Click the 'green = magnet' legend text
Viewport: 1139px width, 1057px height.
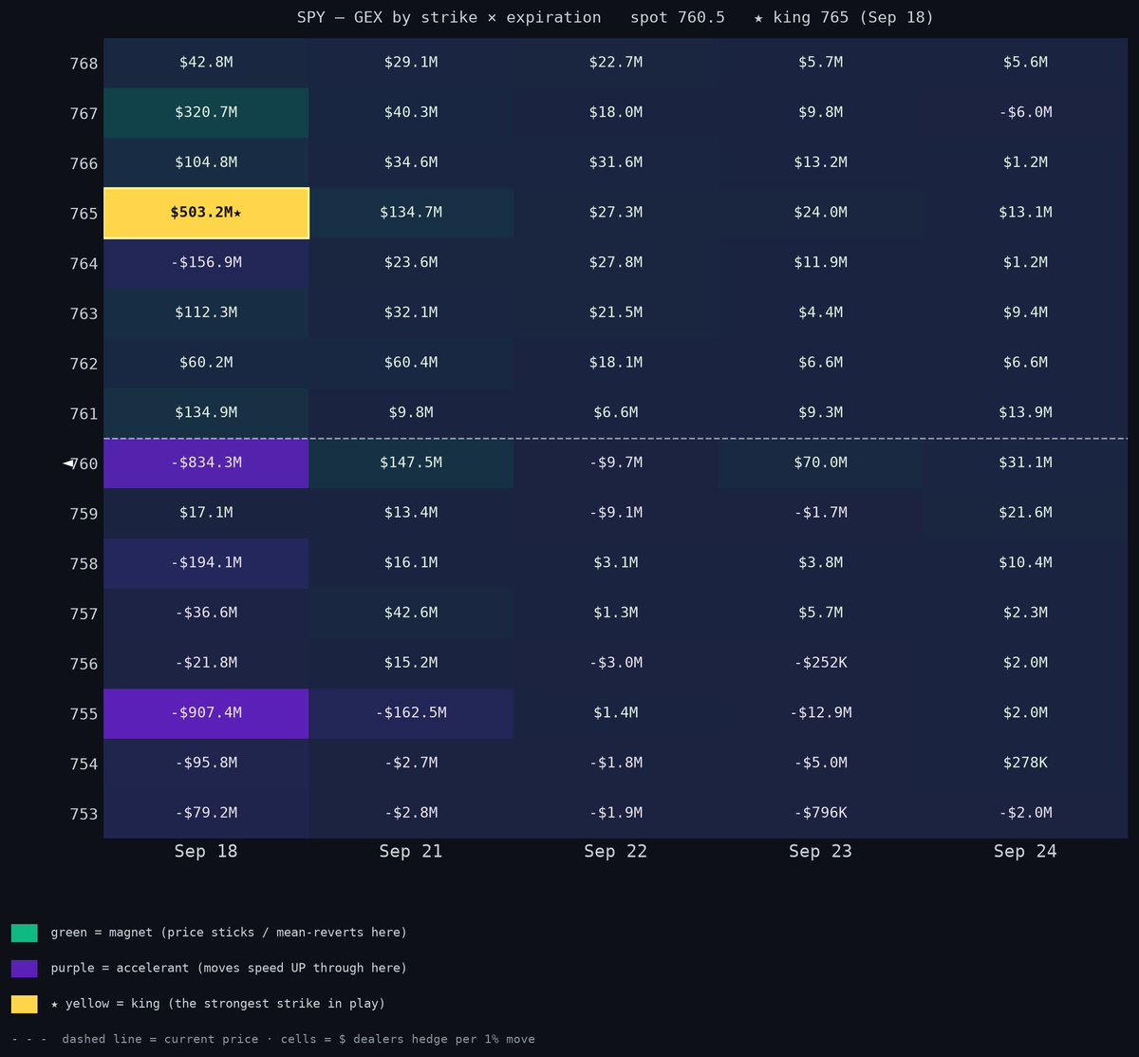[229, 933]
